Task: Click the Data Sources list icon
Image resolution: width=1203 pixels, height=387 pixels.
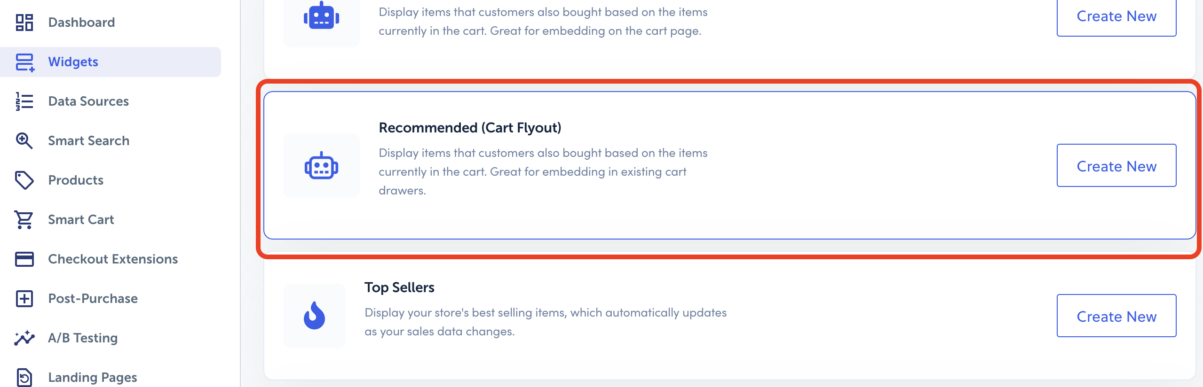Action: [24, 101]
